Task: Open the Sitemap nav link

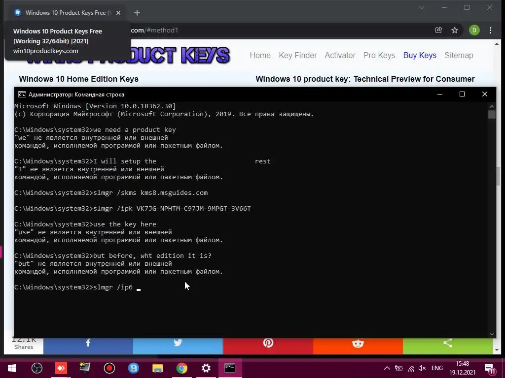Action: pyautogui.click(x=459, y=55)
